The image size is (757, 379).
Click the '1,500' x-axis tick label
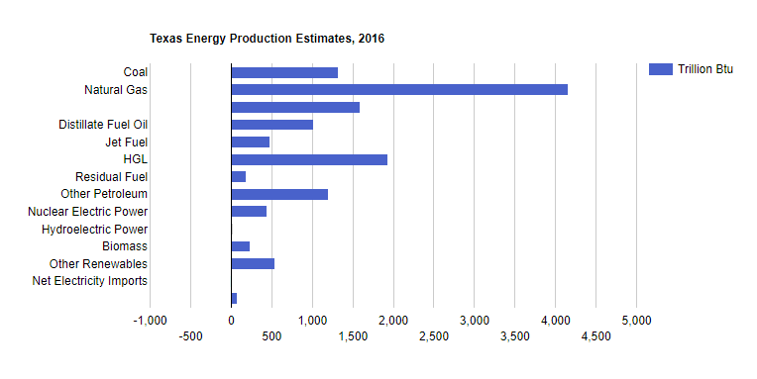[x=353, y=336]
